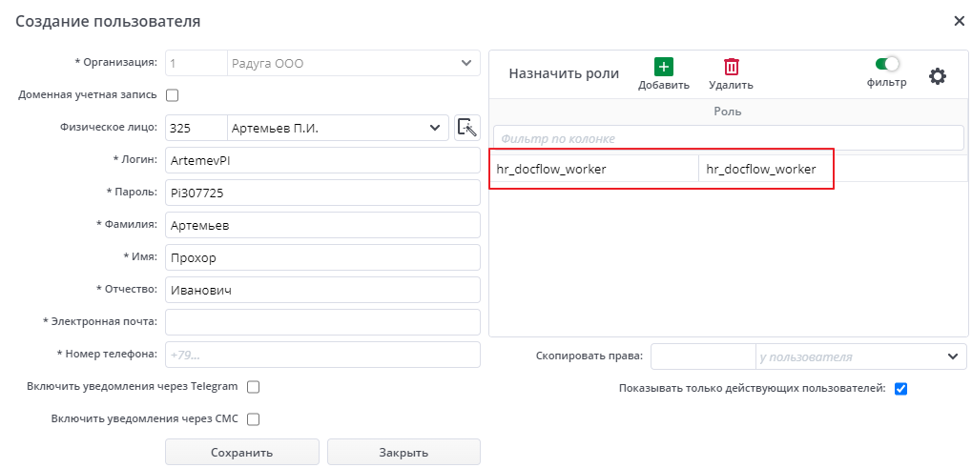Open the physical person dropdown arrow
This screenshot has width=972, height=468.
(435, 128)
